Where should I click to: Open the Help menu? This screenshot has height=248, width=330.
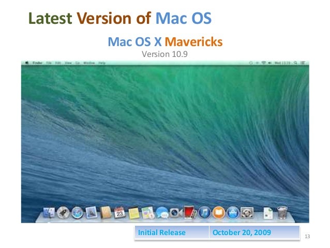[x=102, y=63]
